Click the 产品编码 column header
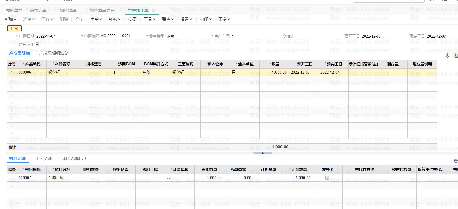 coord(32,64)
